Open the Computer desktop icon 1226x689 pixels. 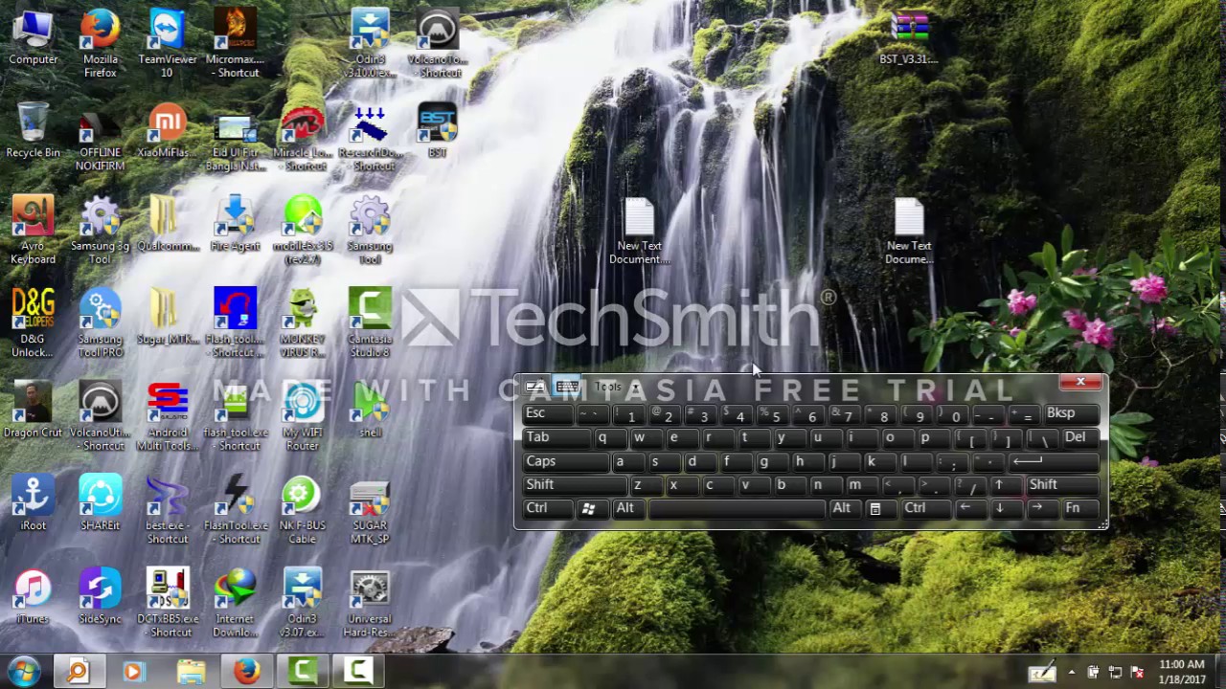click(x=33, y=38)
